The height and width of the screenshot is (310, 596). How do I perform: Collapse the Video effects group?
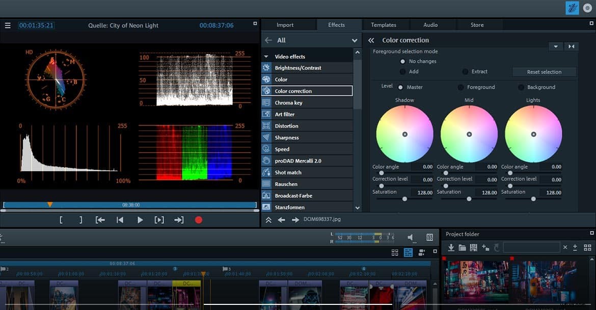pos(265,56)
